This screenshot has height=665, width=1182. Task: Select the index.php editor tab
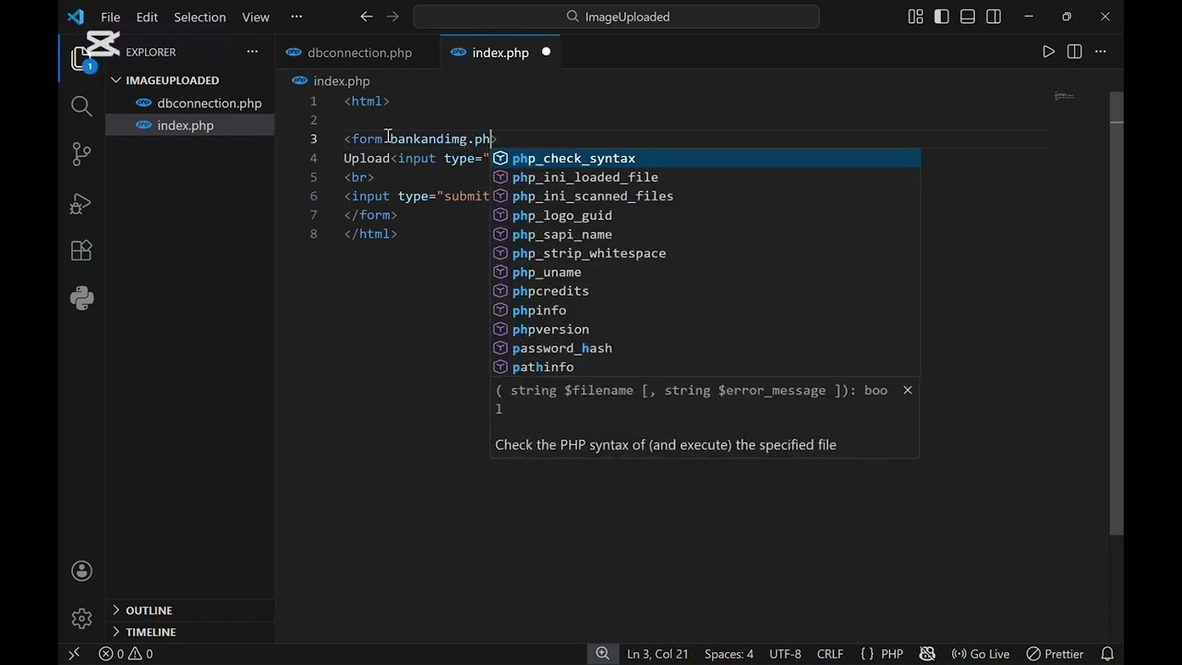(500, 53)
